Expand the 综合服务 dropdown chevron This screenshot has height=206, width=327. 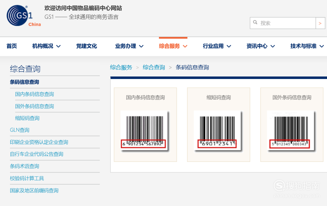185,46
